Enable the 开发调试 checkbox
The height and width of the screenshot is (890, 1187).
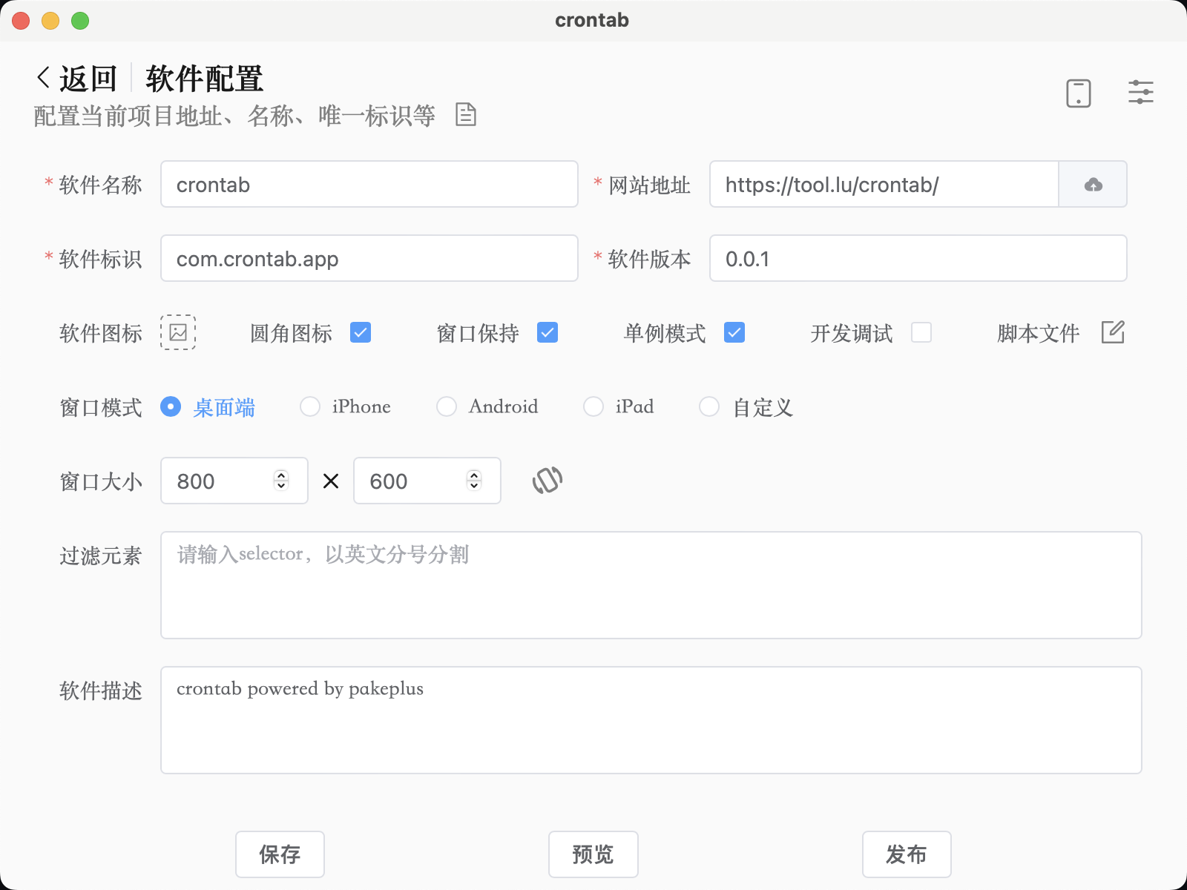click(x=921, y=332)
